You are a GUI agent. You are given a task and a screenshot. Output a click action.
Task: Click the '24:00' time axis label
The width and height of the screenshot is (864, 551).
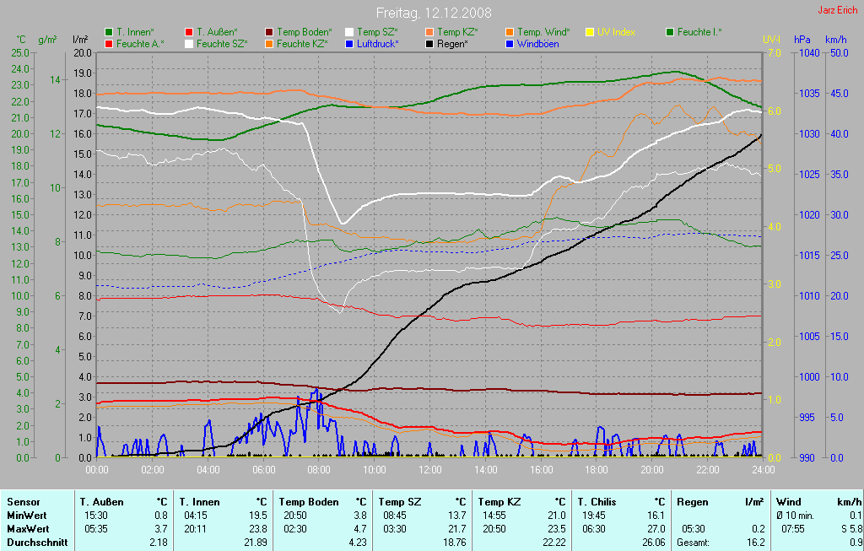pos(763,470)
